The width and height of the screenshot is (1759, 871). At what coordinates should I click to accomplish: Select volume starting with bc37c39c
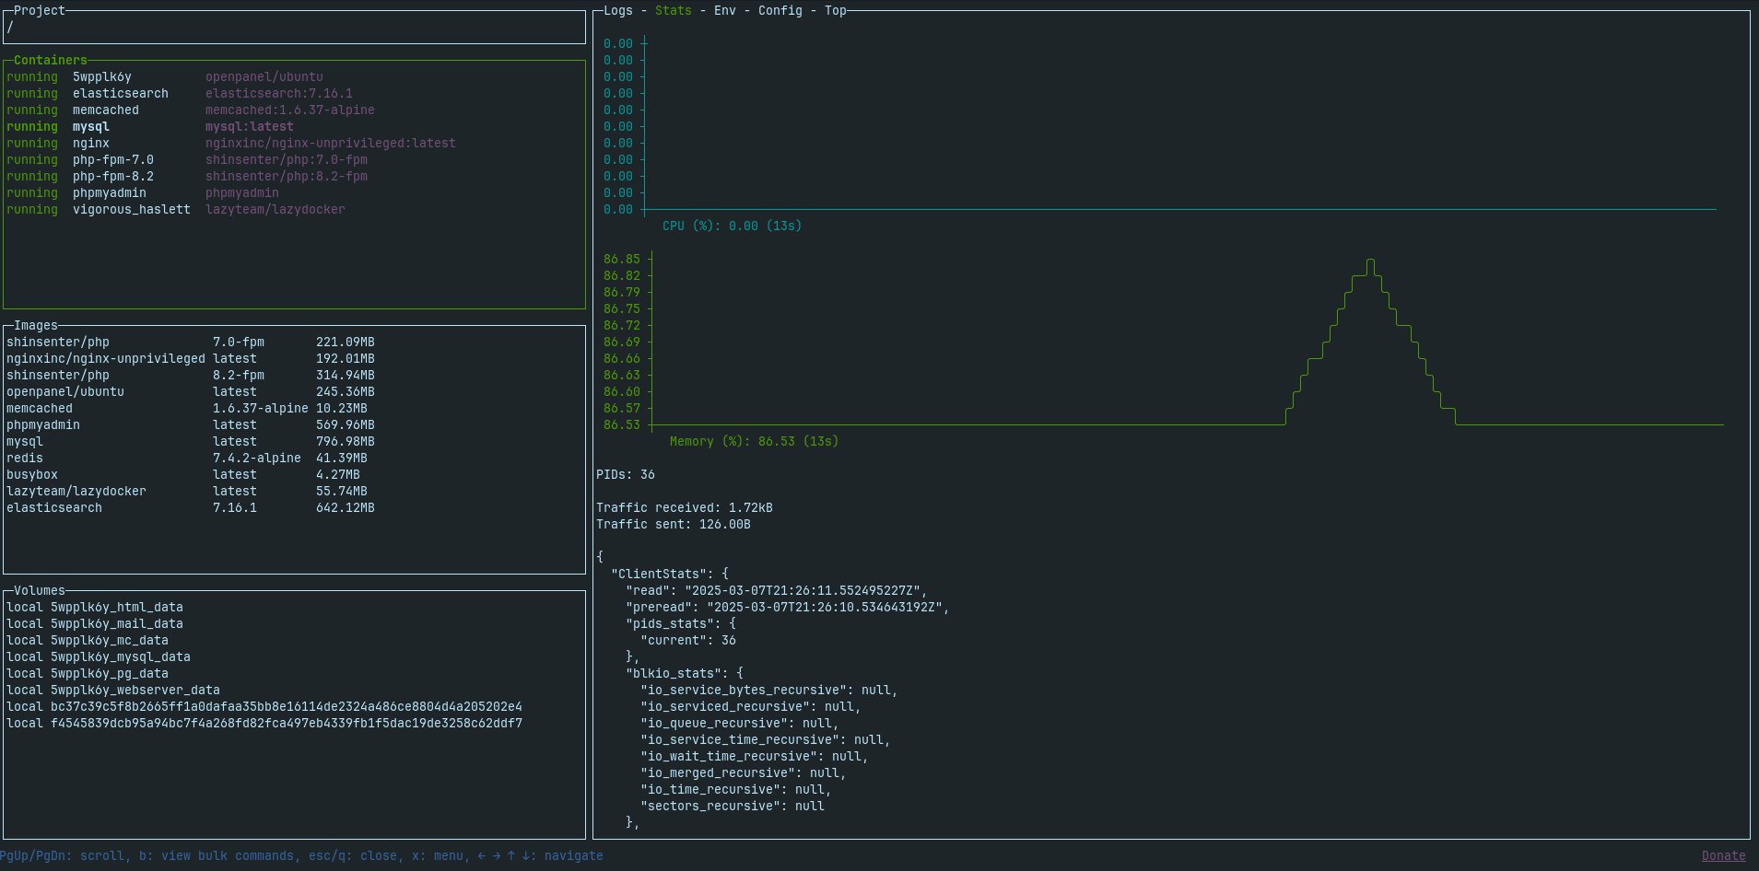coord(294,706)
